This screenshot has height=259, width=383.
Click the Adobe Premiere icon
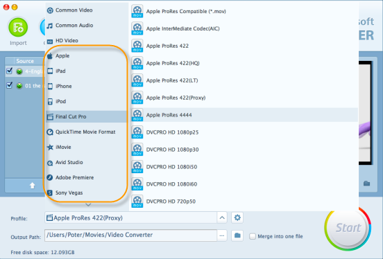(50, 177)
